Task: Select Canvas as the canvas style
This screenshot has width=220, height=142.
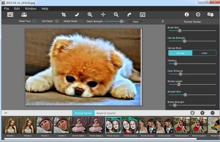Action: click(180, 53)
